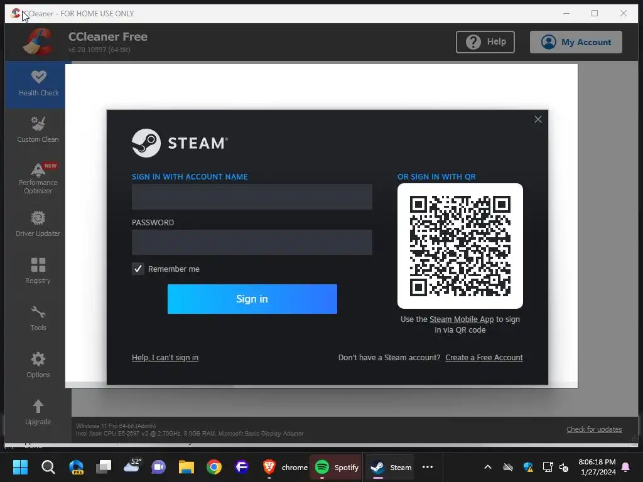Focus the Steam password field

(x=252, y=242)
